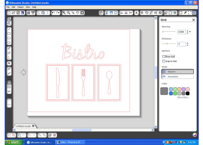
Task: Open the Object menu
Action: pos(20,7)
